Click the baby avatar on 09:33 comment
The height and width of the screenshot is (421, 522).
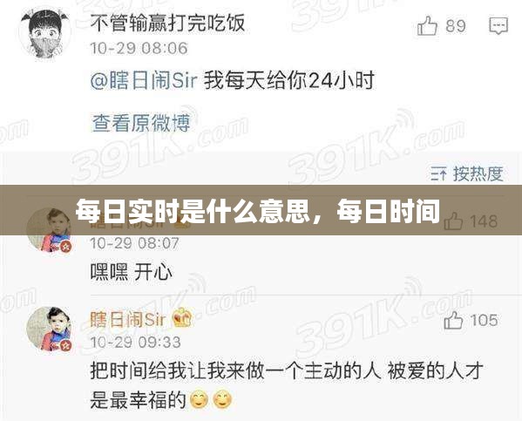click(x=50, y=329)
